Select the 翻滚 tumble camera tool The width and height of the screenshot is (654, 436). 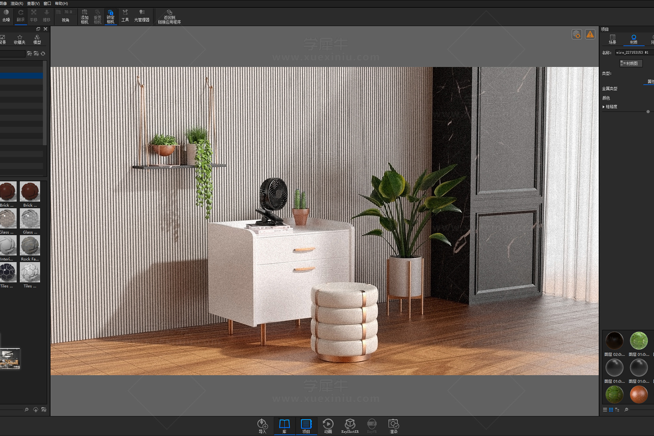point(20,16)
